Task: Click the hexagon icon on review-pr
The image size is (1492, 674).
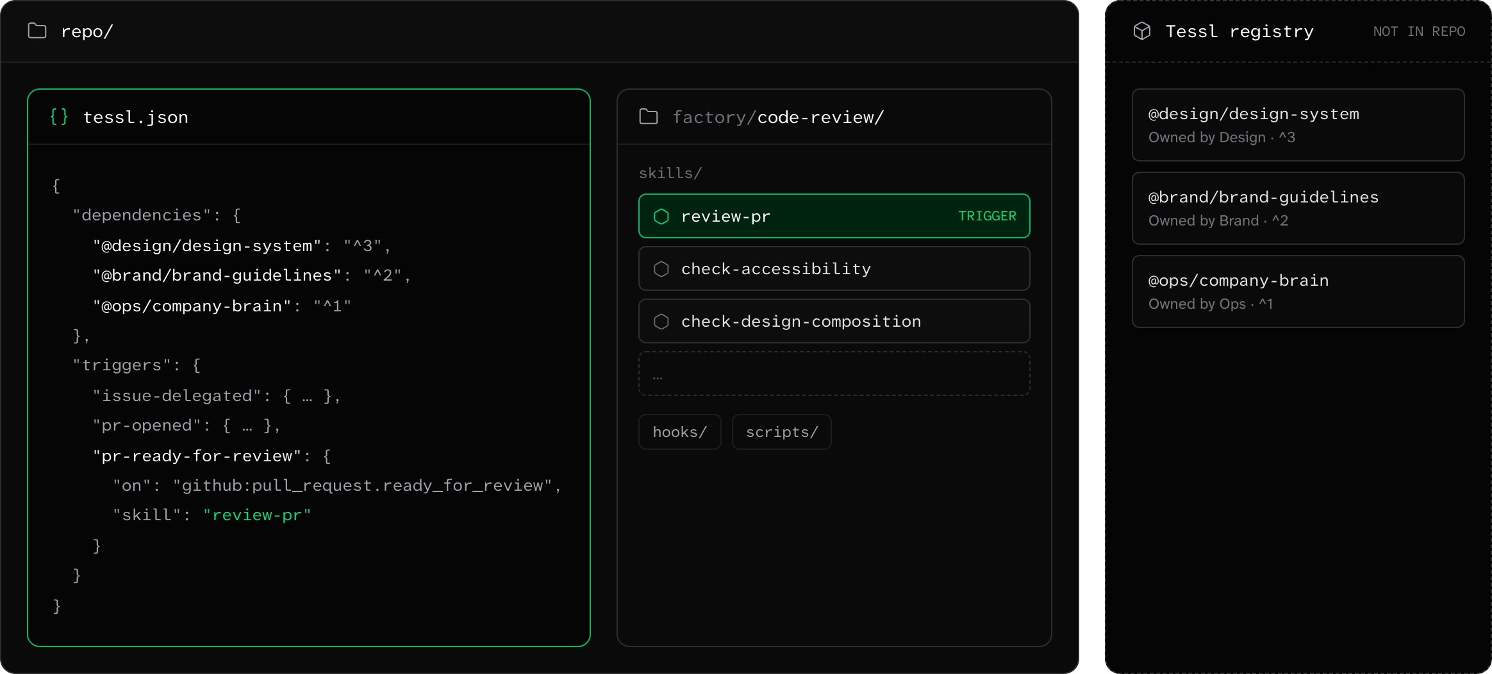Action: pos(661,217)
